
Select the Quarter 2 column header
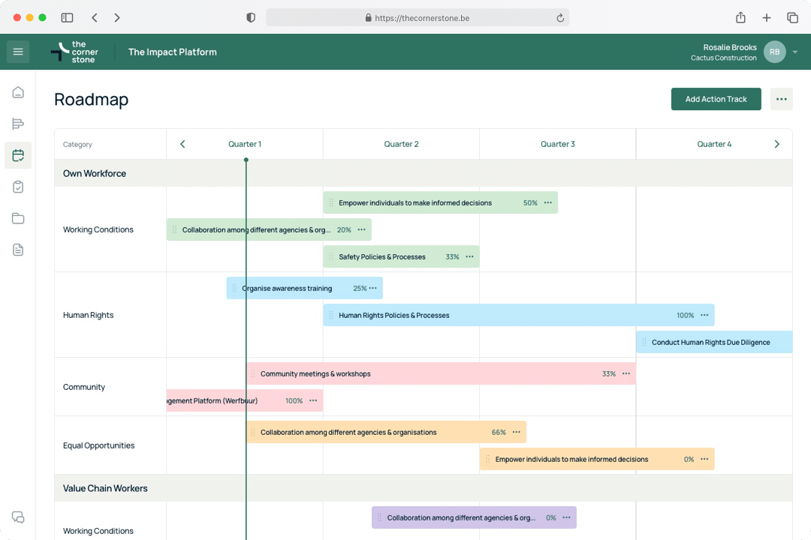[x=401, y=144]
